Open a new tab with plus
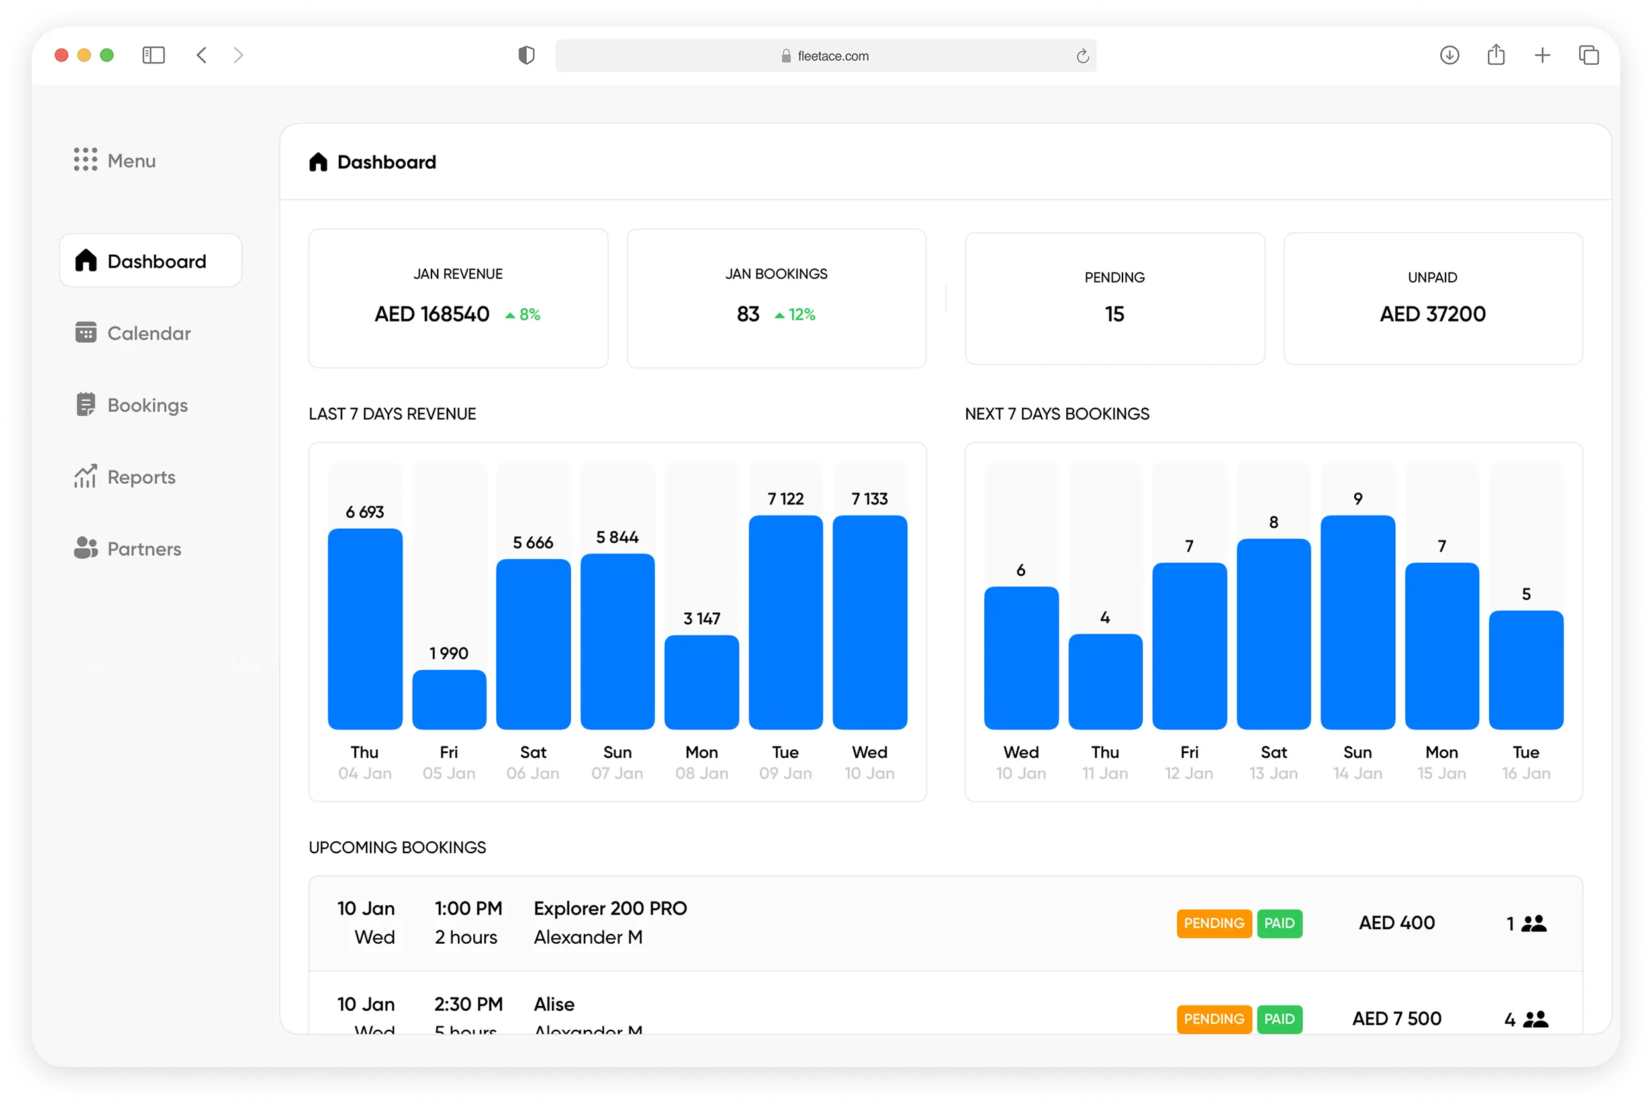 coord(1542,55)
